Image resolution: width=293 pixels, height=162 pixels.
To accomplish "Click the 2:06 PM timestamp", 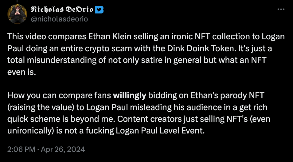I will [x=21, y=149].
